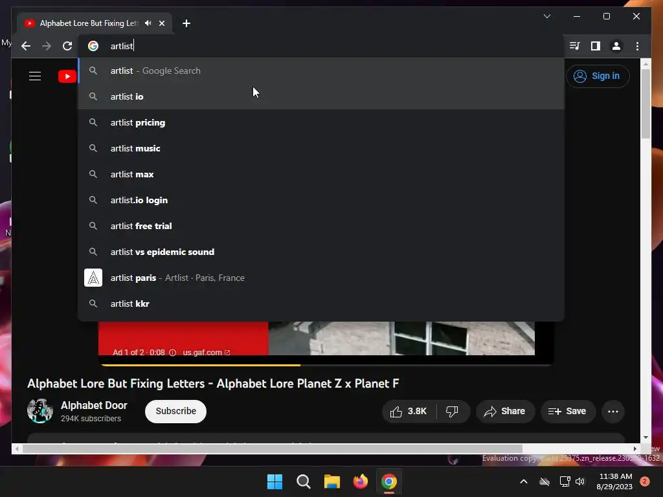Click the Sign in button
Image resolution: width=663 pixels, height=497 pixels.
pos(598,76)
